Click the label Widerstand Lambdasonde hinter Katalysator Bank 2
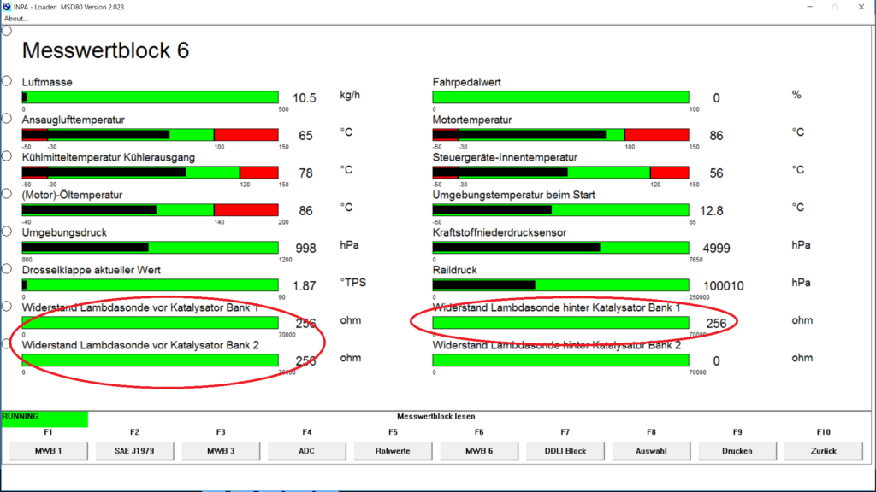 pyautogui.click(x=557, y=345)
